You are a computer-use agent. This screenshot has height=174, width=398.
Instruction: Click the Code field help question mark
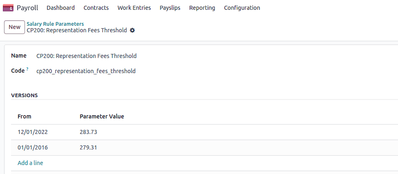tap(27, 69)
